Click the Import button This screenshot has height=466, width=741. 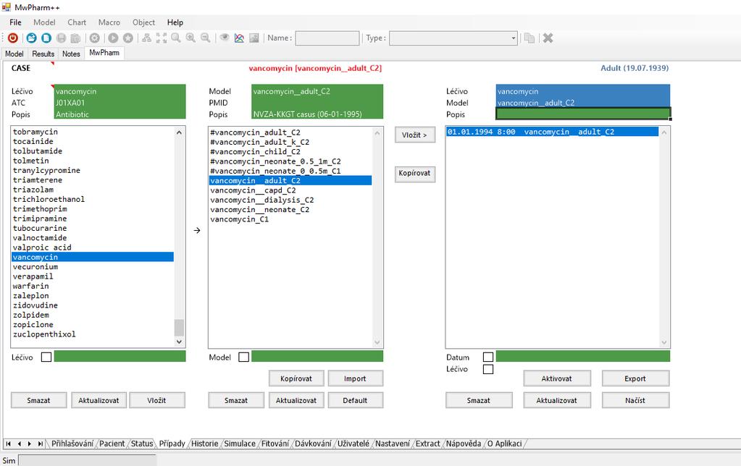click(x=355, y=378)
